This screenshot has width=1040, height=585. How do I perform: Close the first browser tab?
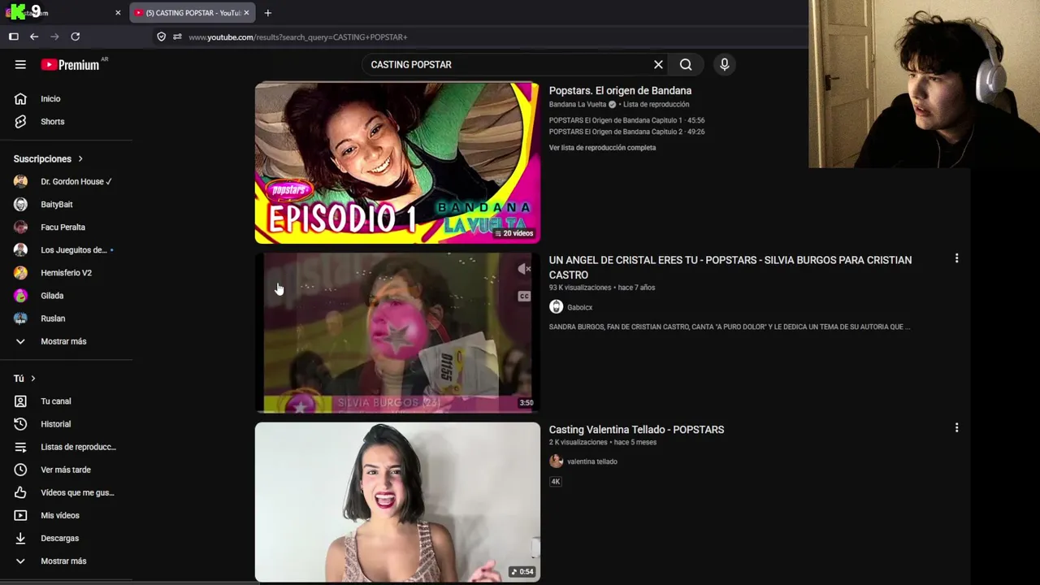pos(118,12)
